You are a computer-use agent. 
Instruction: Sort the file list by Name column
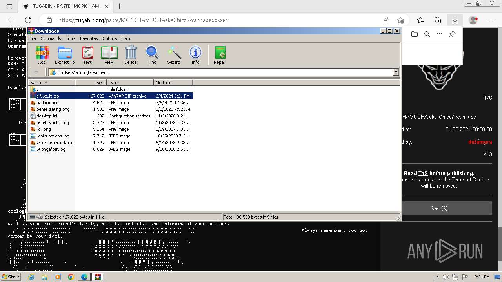point(51,83)
